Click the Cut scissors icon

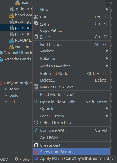point(36,17)
